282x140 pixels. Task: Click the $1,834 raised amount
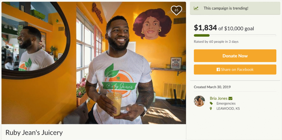205,28
